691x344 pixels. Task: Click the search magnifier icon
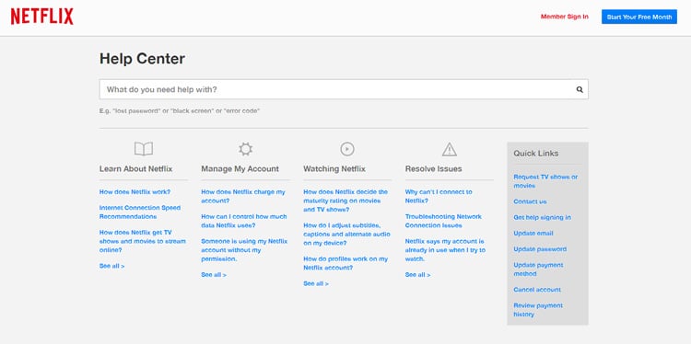click(x=580, y=90)
